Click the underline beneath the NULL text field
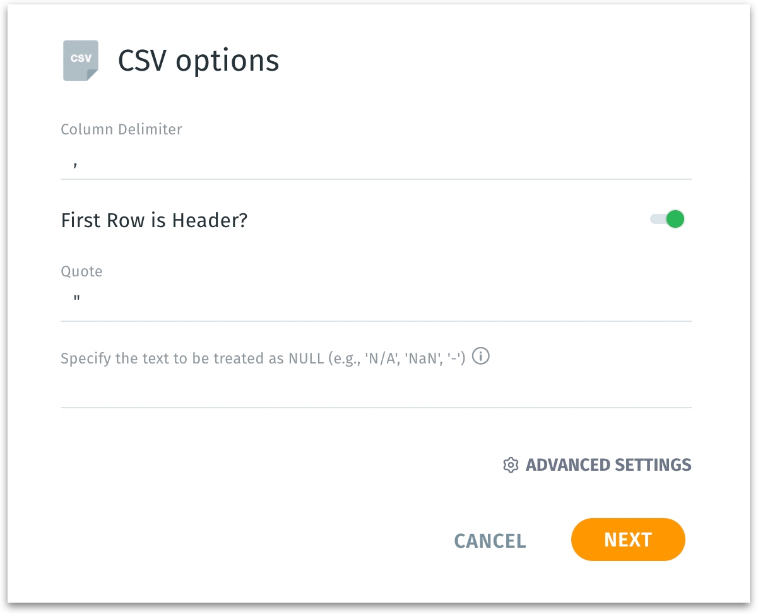Screen dimensions: 758x614 376,408
